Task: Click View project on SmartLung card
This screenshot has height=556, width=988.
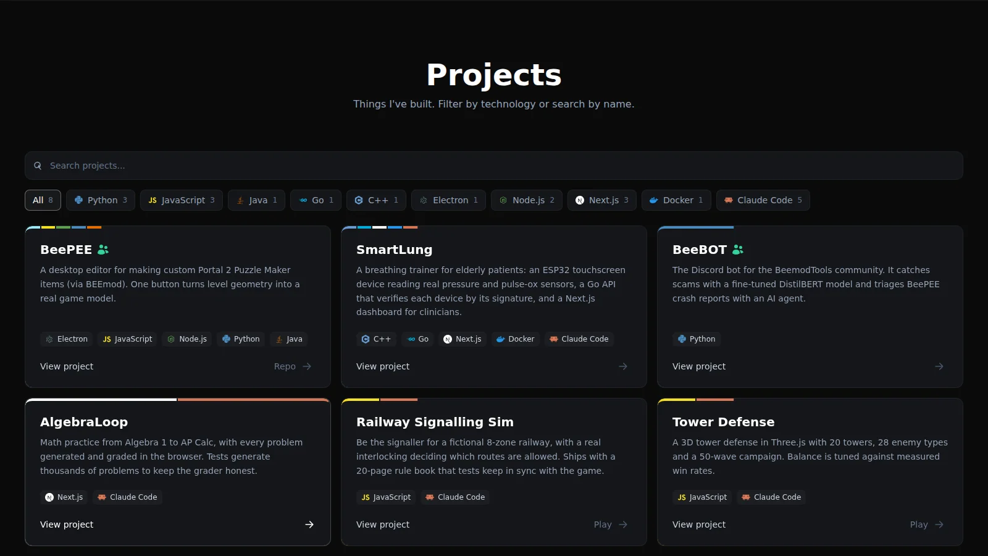Action: pos(383,366)
